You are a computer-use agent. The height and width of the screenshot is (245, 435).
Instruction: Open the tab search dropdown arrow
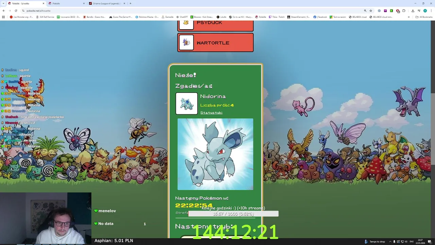[x=3, y=3]
